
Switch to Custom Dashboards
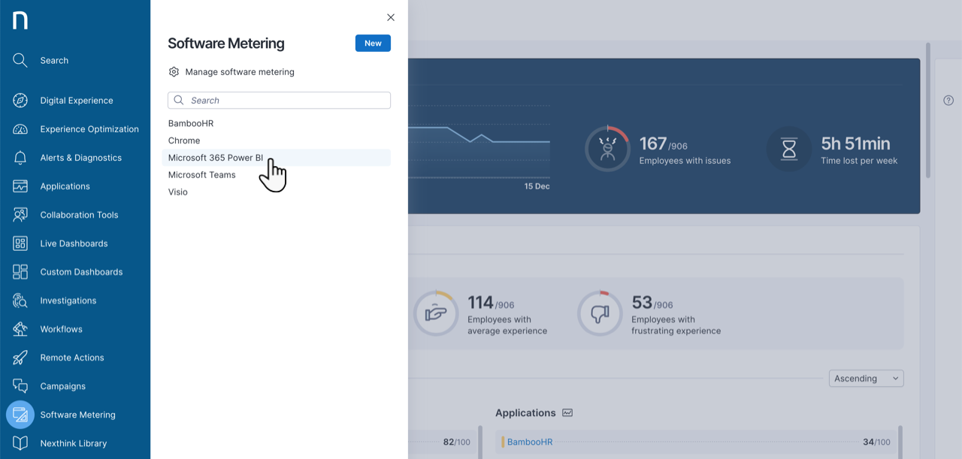[81, 271]
